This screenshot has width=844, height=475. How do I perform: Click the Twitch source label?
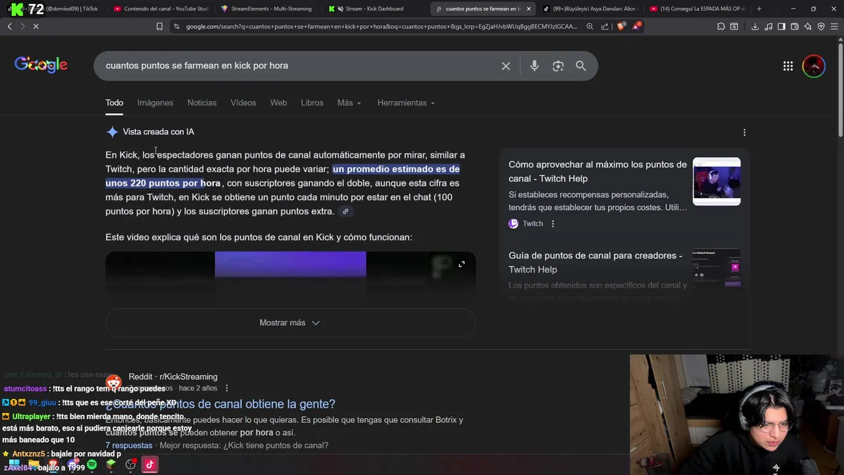[533, 224]
